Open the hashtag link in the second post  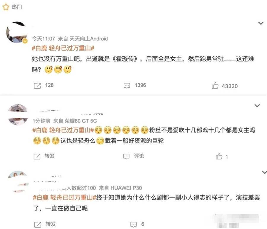click(x=63, y=130)
